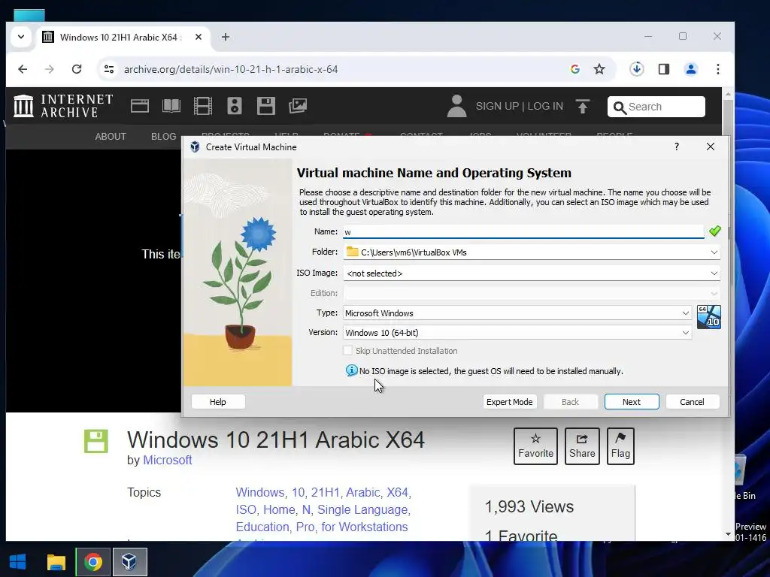Open ABOUT in Archive navigation

111,137
